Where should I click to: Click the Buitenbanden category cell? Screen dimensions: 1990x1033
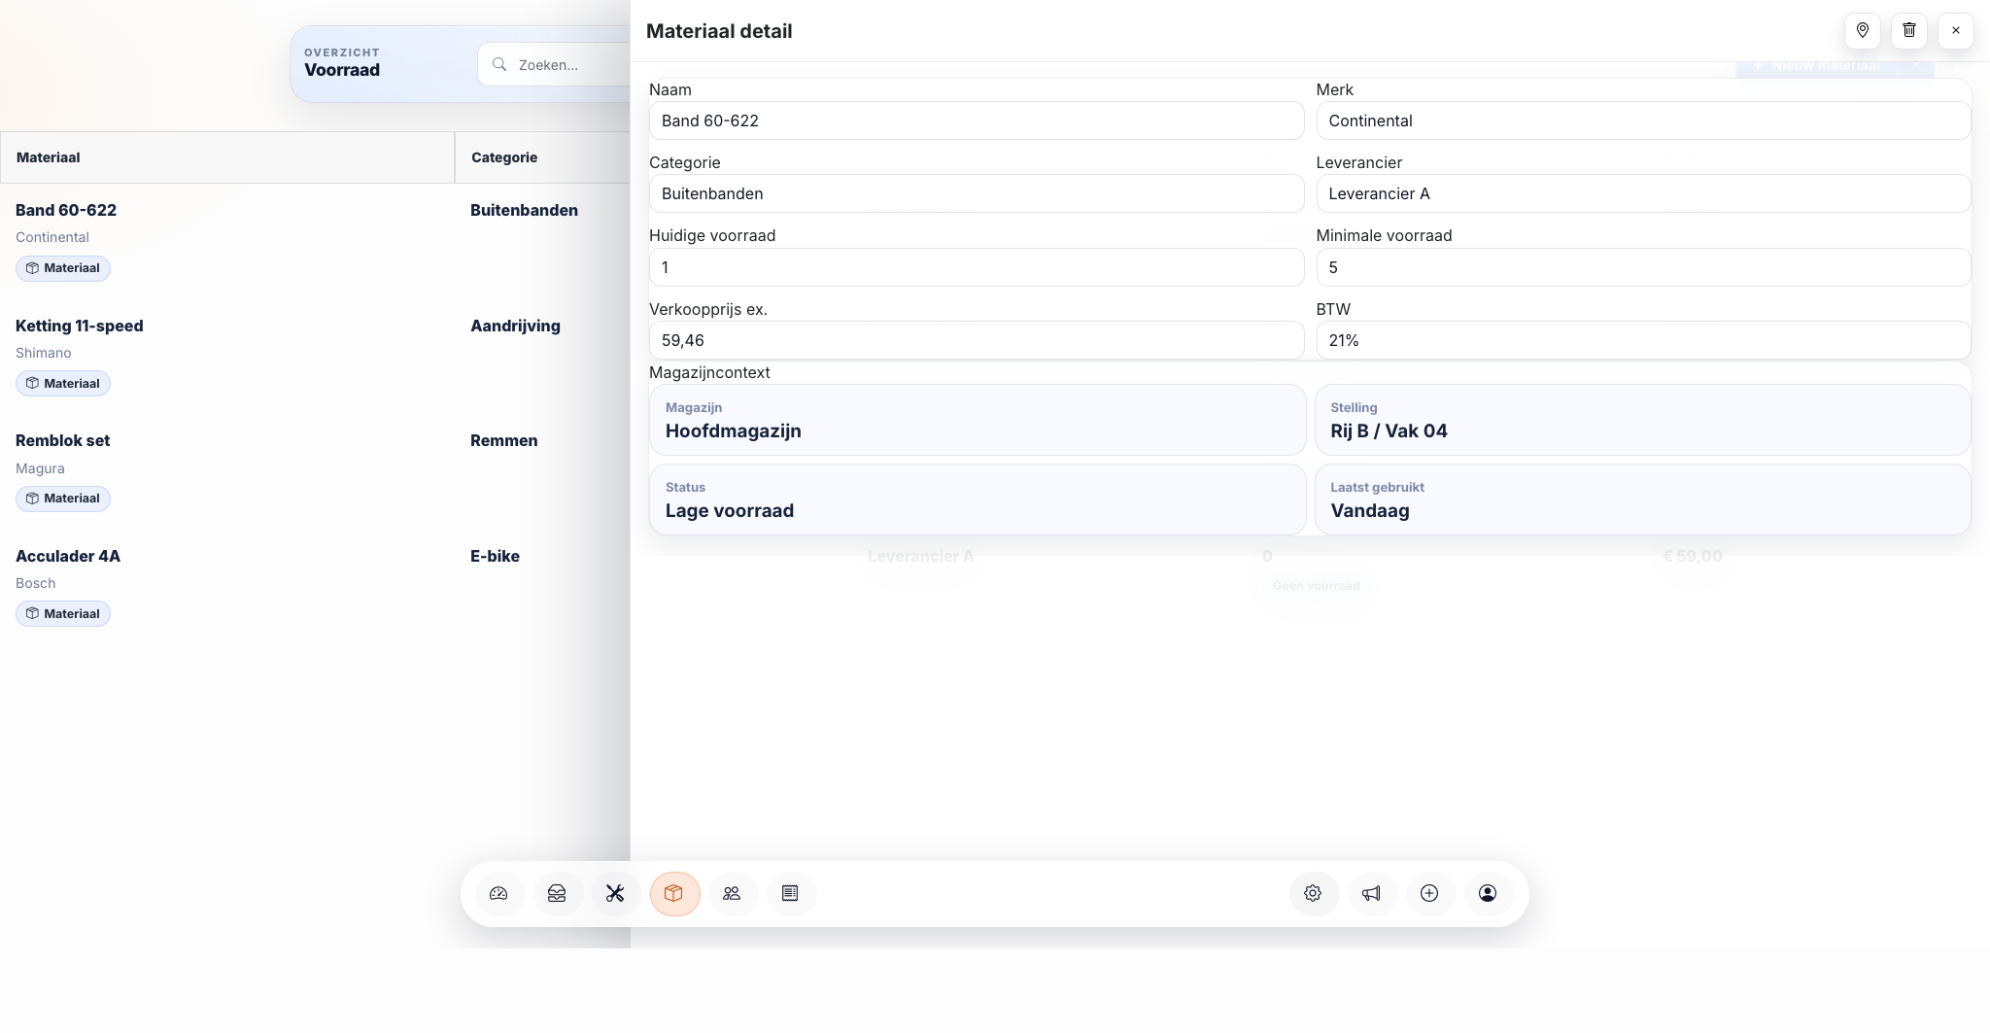point(525,210)
